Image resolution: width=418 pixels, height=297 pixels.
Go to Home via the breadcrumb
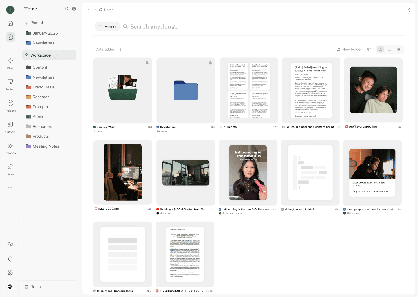106,10
